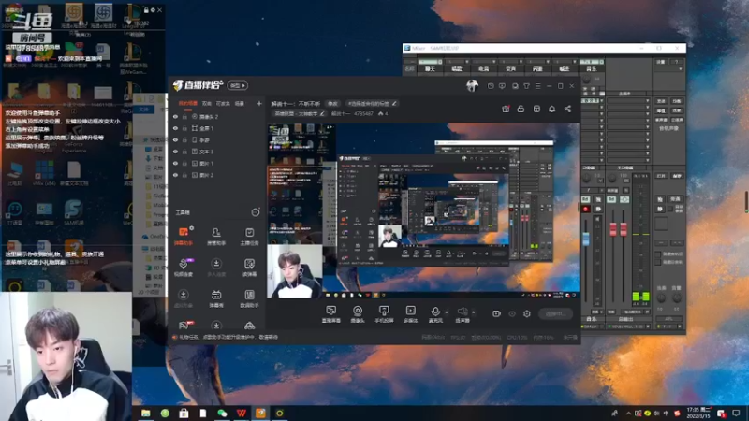Click the padlock icon above the preview
The height and width of the screenshot is (421, 749).
(521, 109)
